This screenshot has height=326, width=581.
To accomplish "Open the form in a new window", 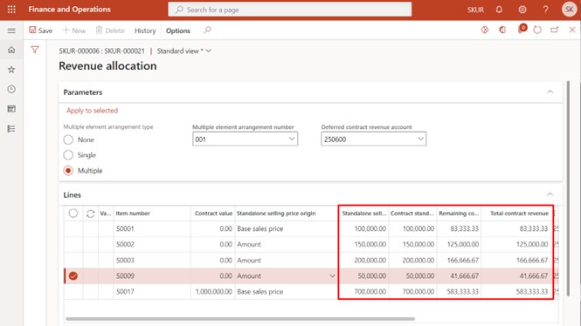I will tap(554, 30).
